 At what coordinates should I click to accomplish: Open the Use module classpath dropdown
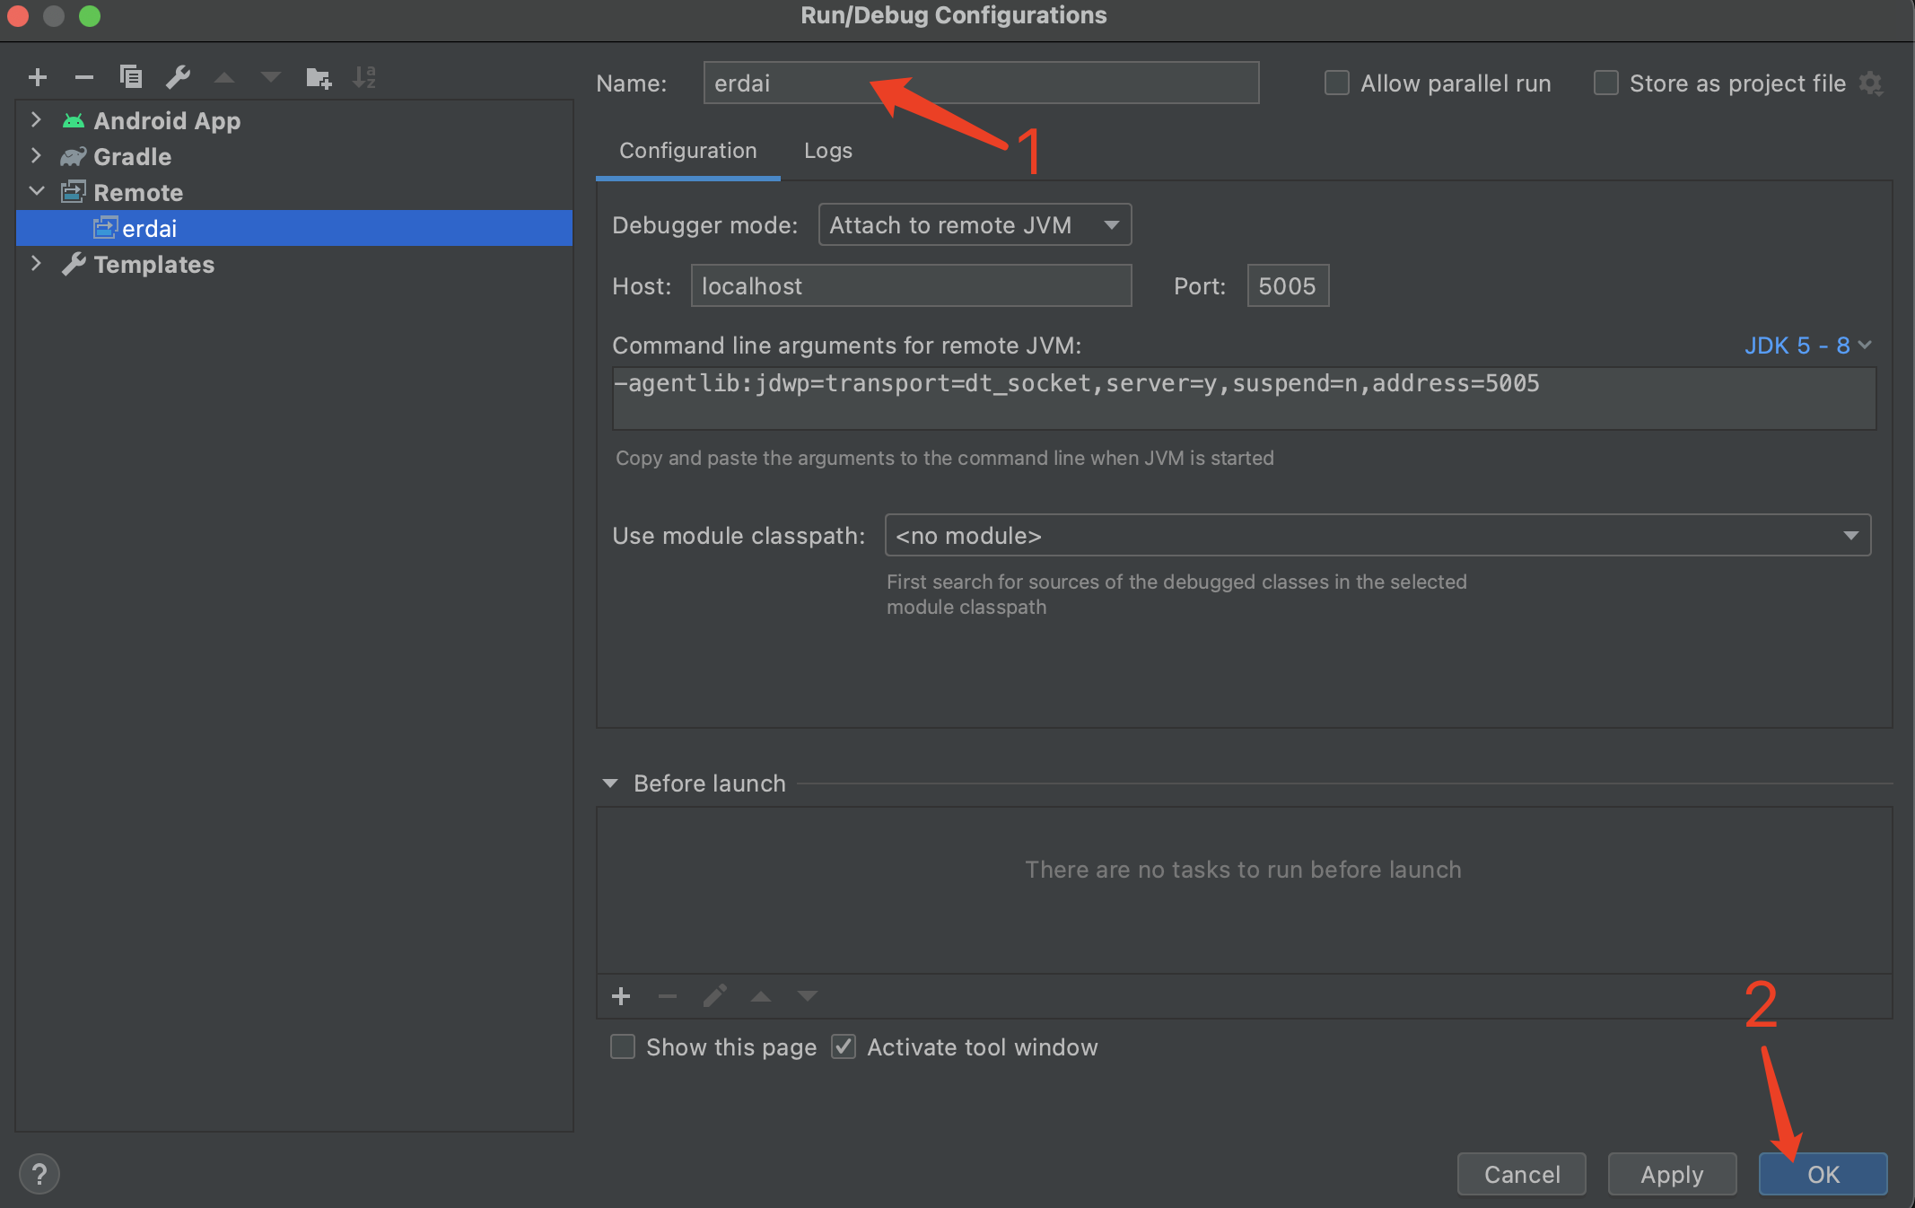click(x=1377, y=536)
